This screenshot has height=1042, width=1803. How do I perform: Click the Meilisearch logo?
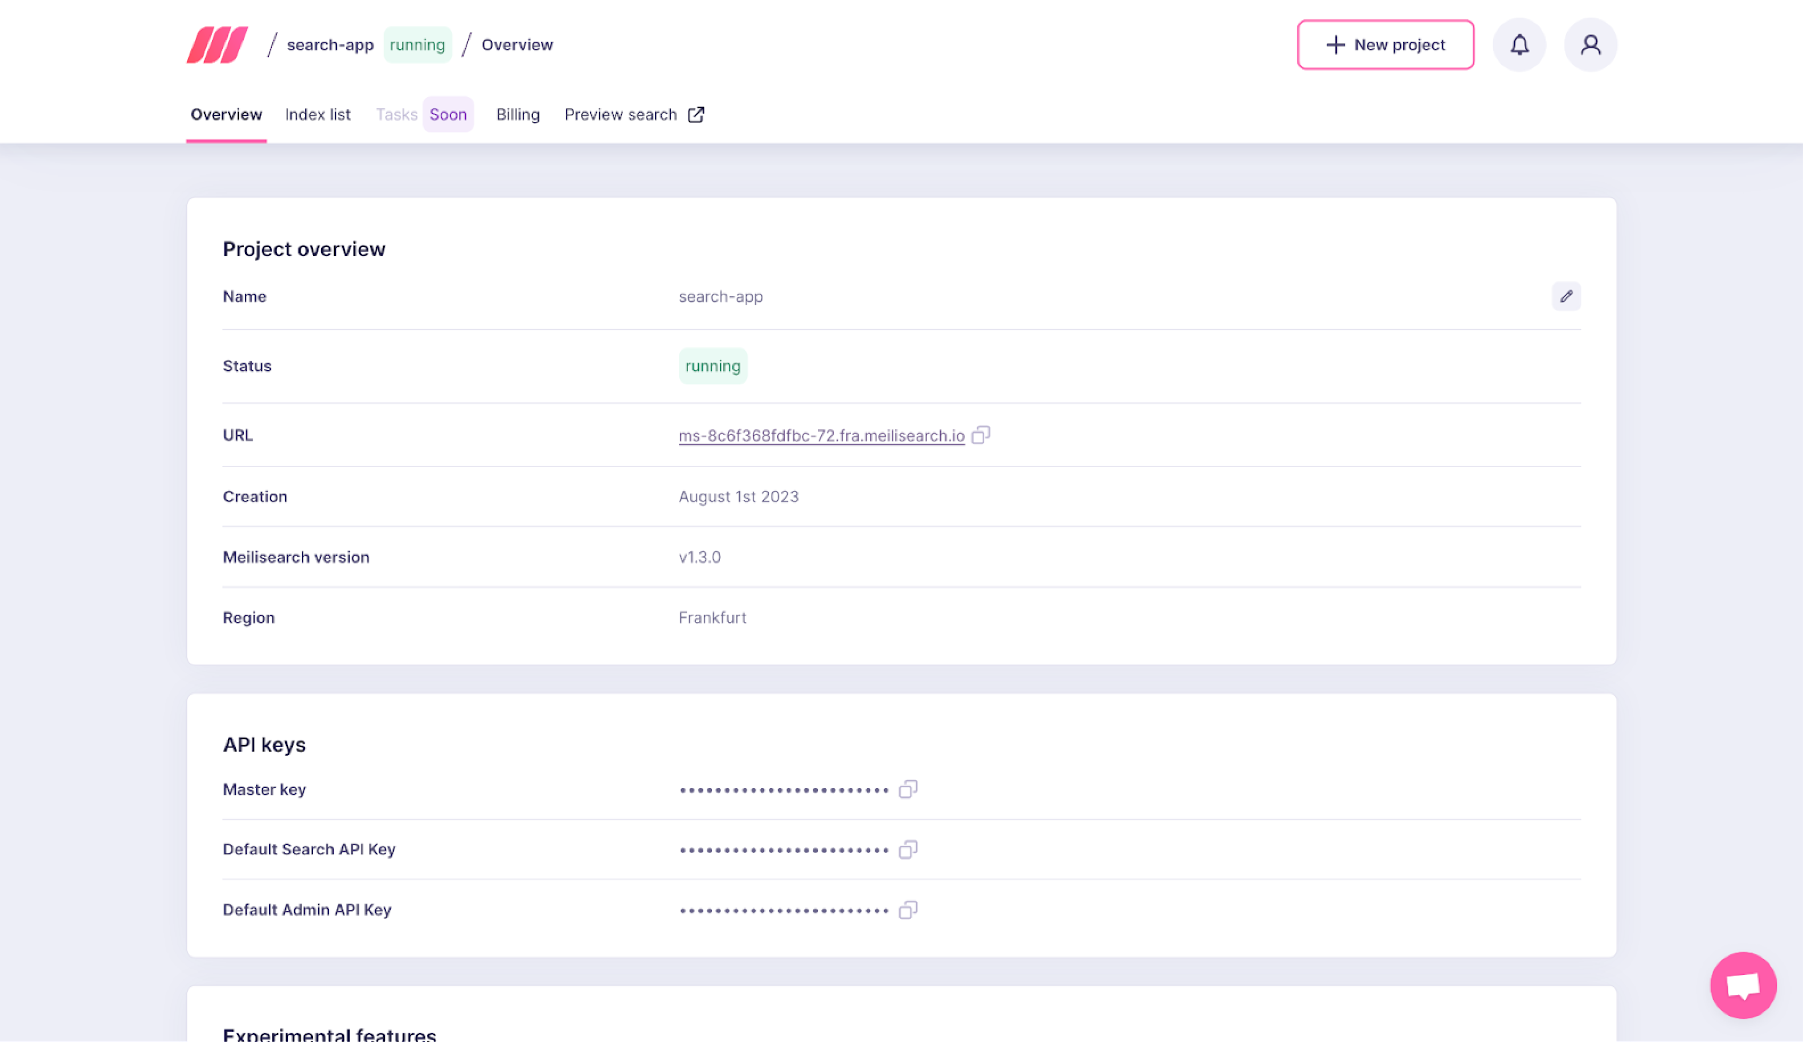click(215, 44)
